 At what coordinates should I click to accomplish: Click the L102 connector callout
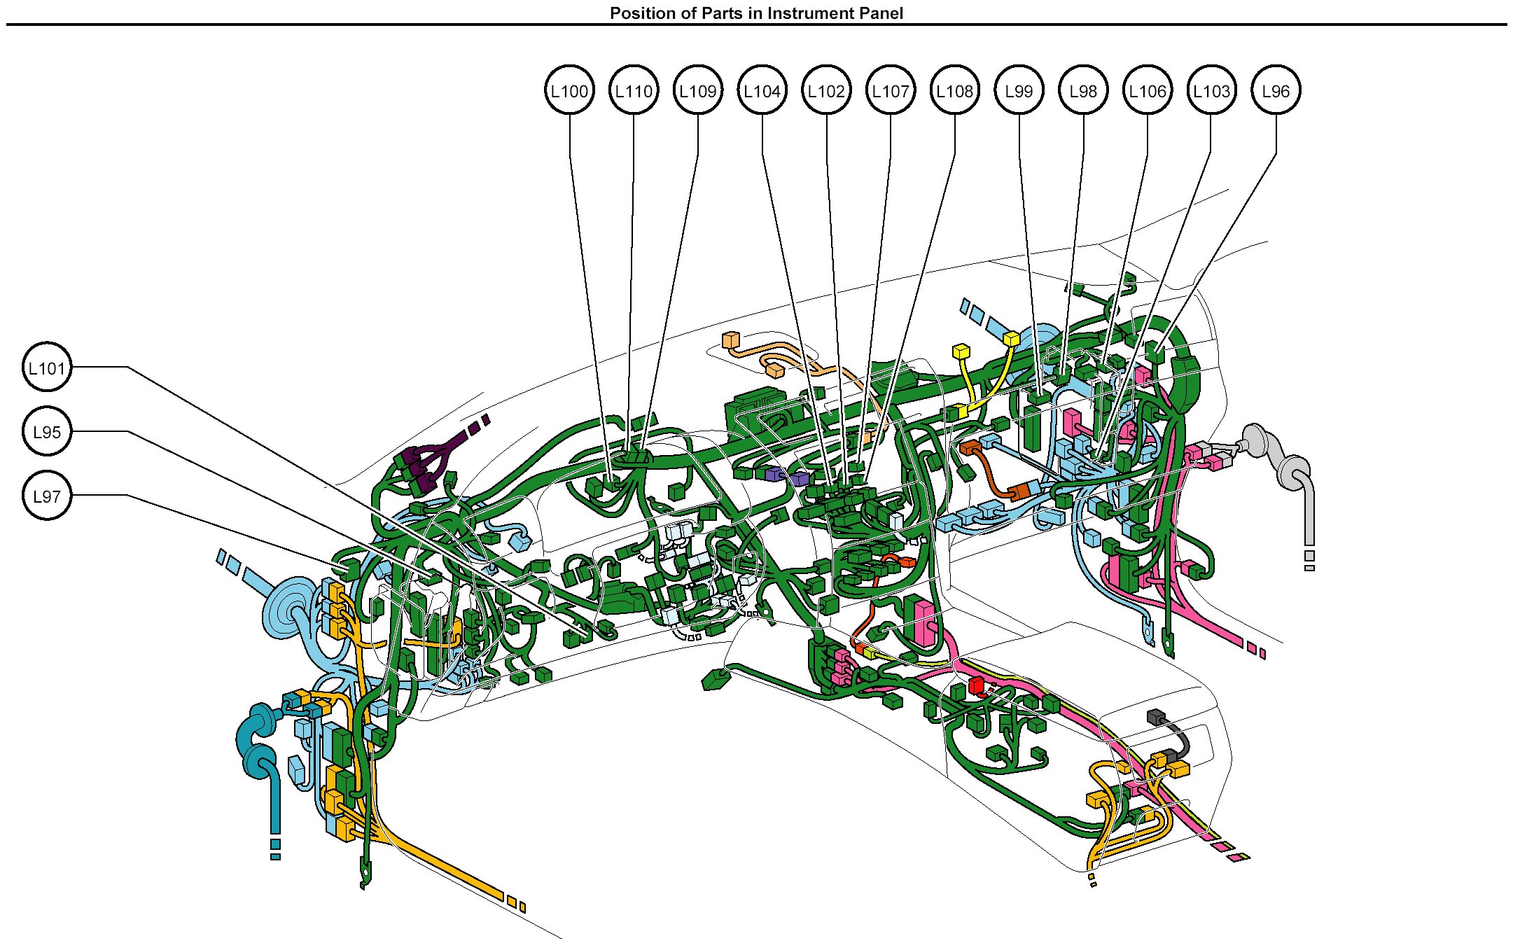(x=826, y=90)
